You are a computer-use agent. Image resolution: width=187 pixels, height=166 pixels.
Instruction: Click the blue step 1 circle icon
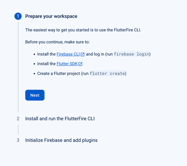[x=18, y=16]
